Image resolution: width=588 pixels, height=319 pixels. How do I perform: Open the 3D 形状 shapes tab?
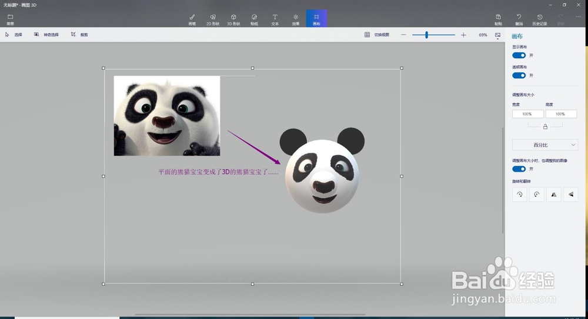(233, 19)
